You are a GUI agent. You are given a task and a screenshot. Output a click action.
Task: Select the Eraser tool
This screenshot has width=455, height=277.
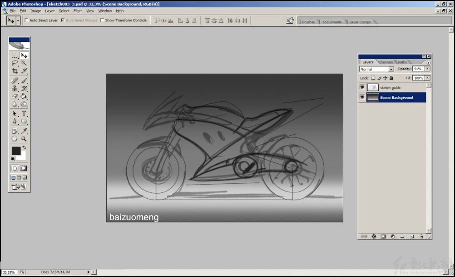[15, 96]
